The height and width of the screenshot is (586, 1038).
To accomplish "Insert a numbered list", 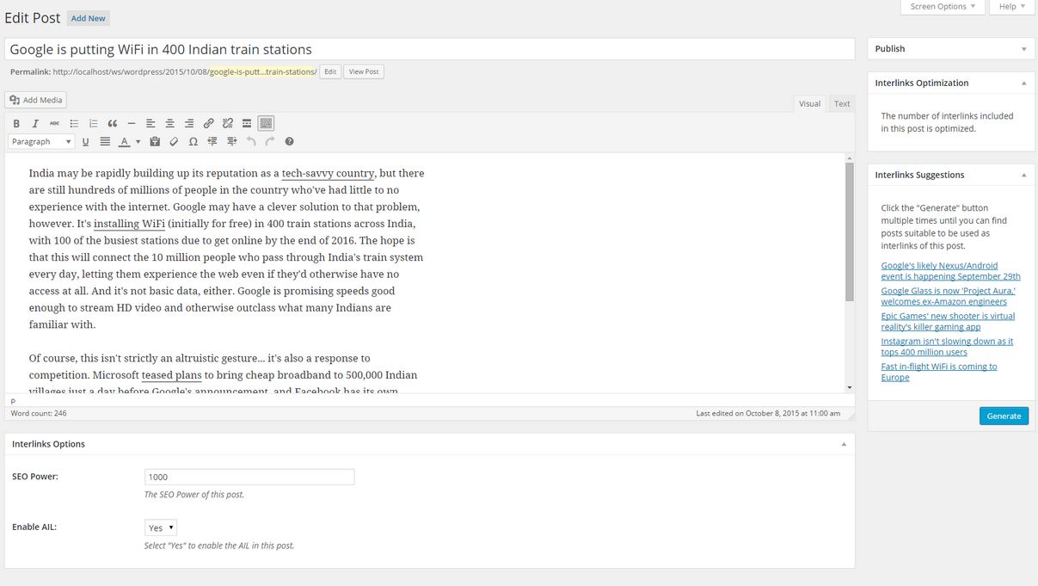I will (93, 124).
